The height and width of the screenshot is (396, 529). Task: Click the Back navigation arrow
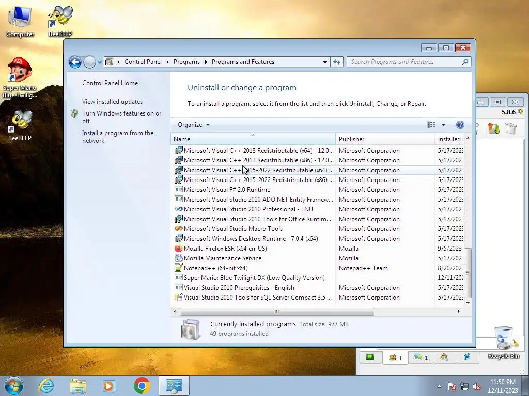point(75,62)
